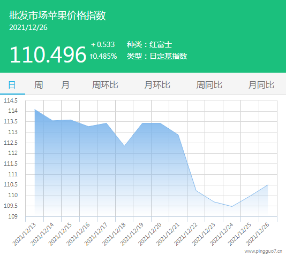
Task: Click the 批发市场苹果价格指数 title
Action: pyautogui.click(x=57, y=15)
